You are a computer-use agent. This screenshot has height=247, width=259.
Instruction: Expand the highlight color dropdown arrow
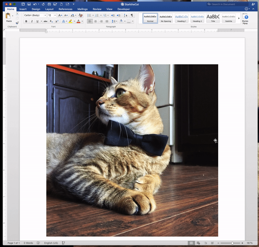tap(75, 21)
